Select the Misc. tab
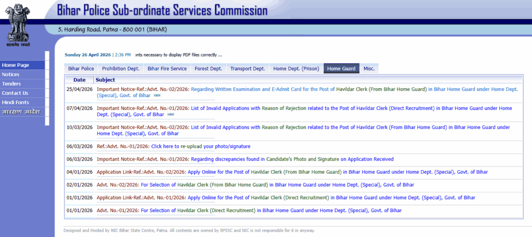This screenshot has width=532, height=237. [369, 68]
